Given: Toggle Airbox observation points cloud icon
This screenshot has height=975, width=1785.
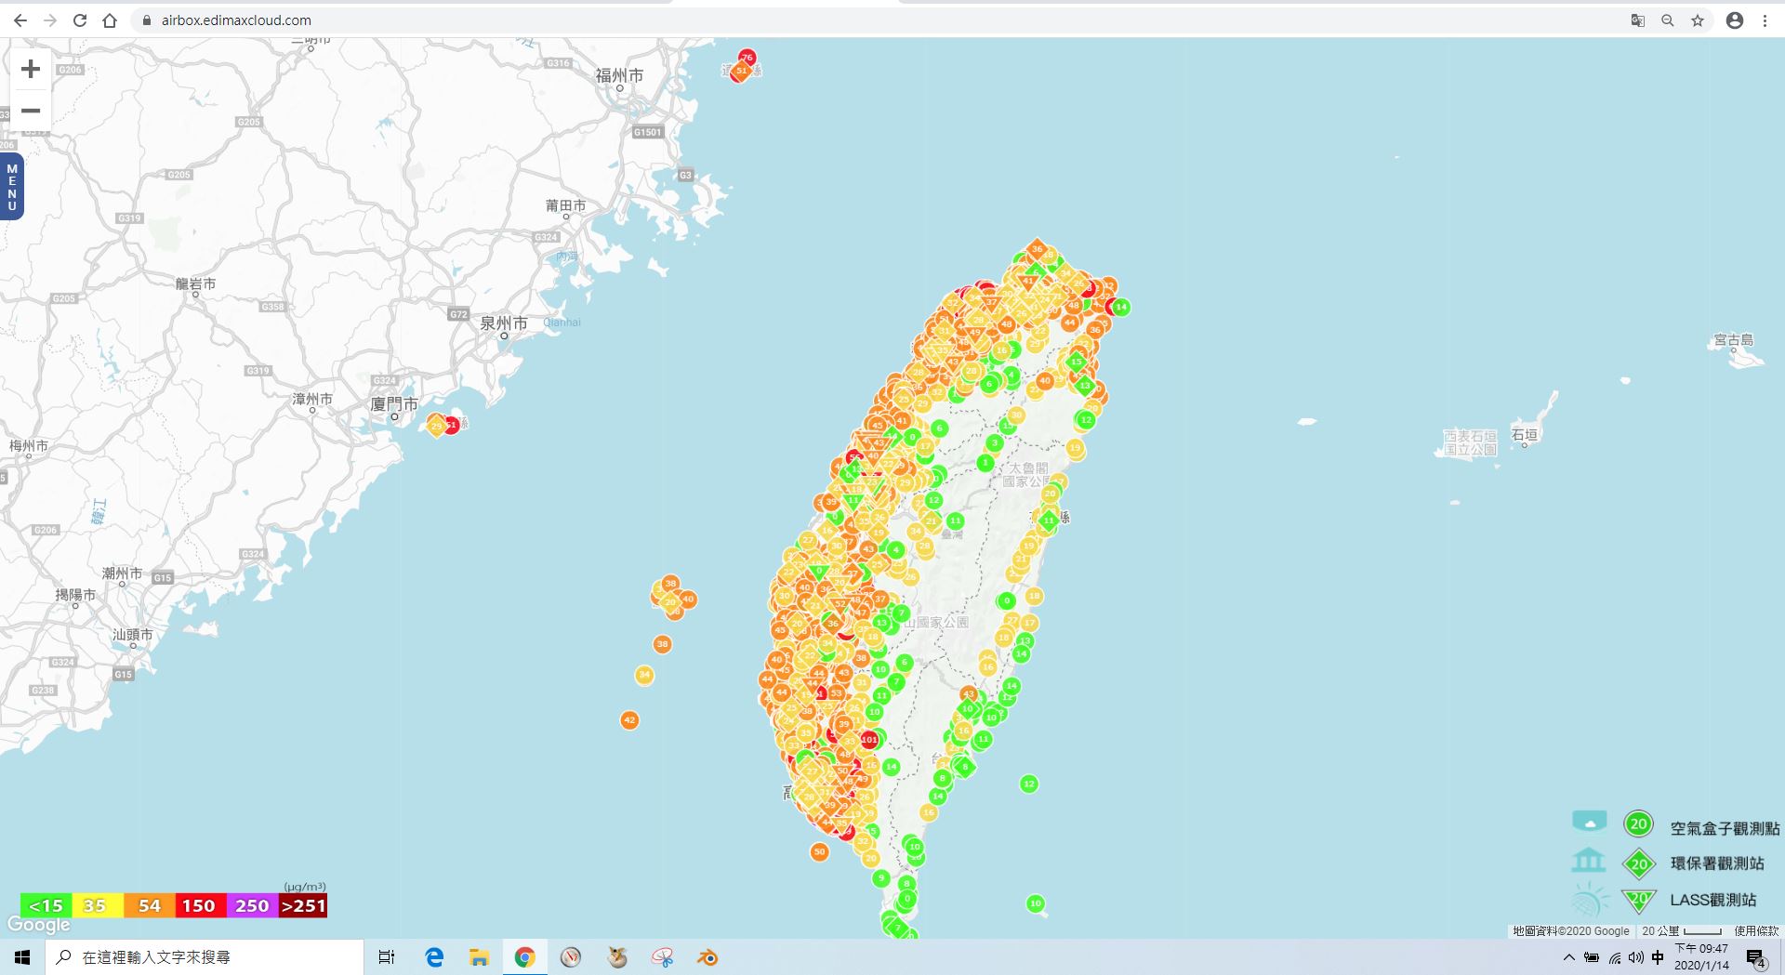Looking at the screenshot, I should coord(1590,823).
